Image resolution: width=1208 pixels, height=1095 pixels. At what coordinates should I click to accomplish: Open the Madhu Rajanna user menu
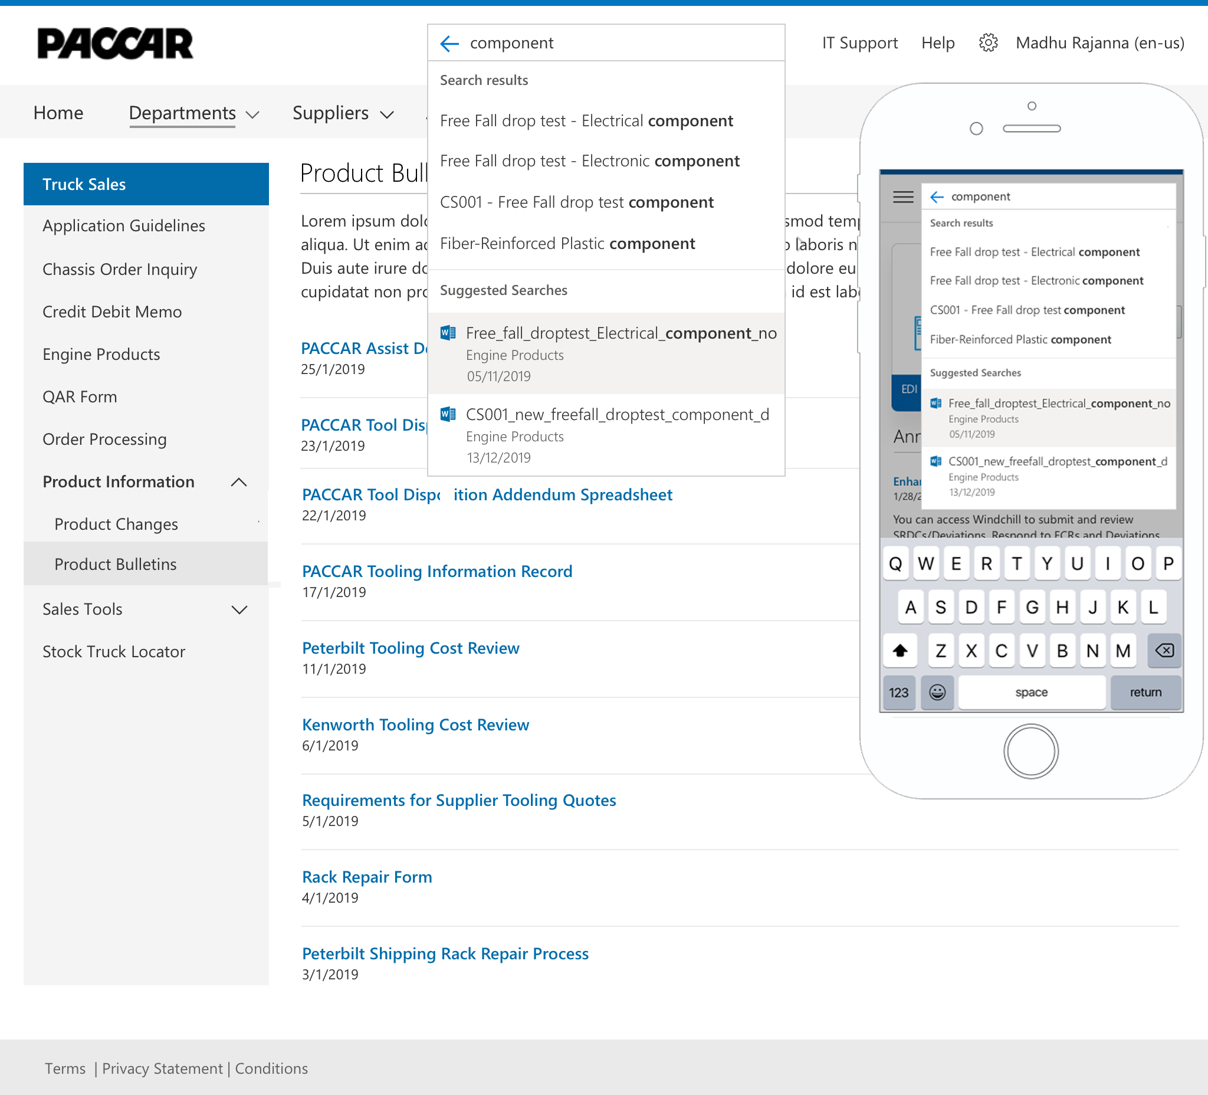coord(1100,43)
